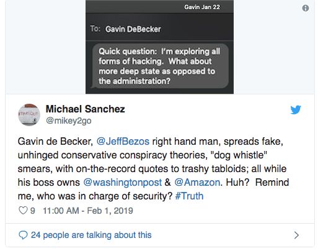Open tweet timestamp 11:00 AM - Feb 1, 2019

pos(88,211)
